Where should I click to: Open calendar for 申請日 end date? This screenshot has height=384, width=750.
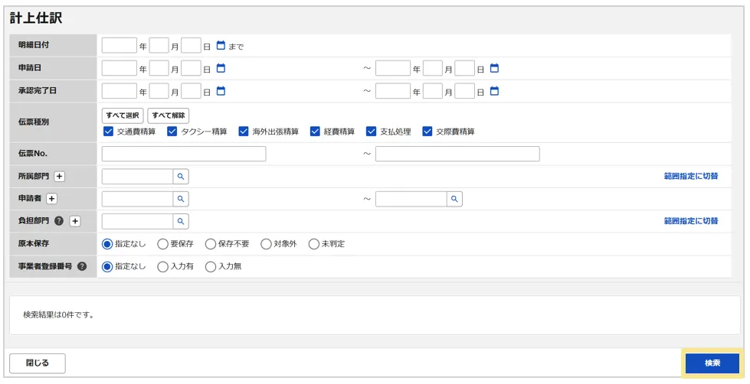tap(494, 69)
